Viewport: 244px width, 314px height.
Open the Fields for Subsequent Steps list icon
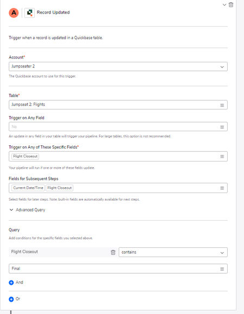pyautogui.click(x=222, y=188)
